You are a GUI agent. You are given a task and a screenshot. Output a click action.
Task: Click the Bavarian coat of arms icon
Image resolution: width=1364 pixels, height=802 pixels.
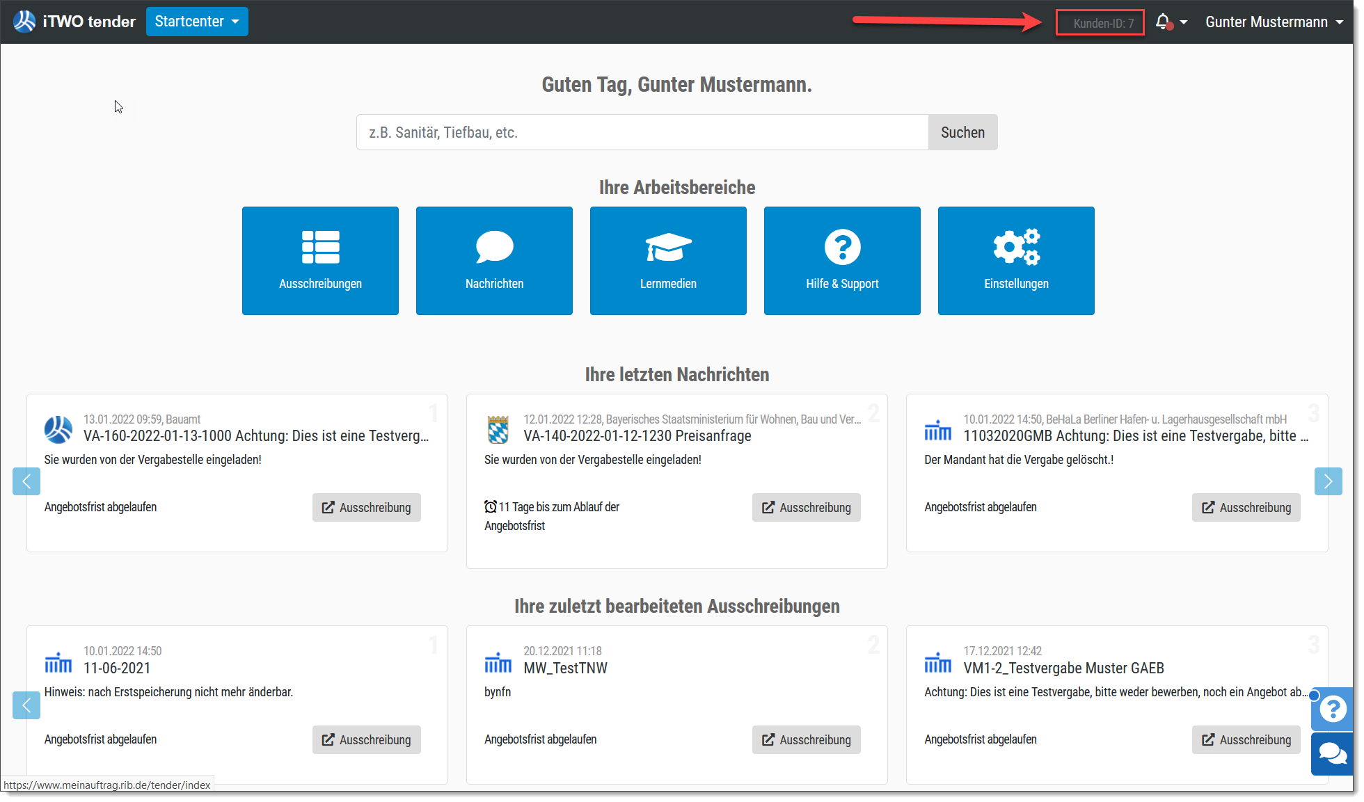coord(498,430)
